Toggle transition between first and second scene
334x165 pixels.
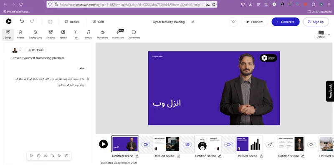click(x=146, y=145)
